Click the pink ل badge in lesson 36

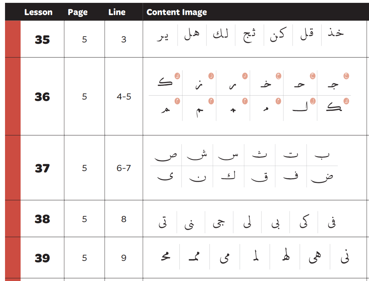313,101
